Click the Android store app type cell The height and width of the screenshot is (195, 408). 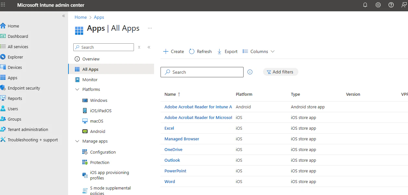click(308, 107)
